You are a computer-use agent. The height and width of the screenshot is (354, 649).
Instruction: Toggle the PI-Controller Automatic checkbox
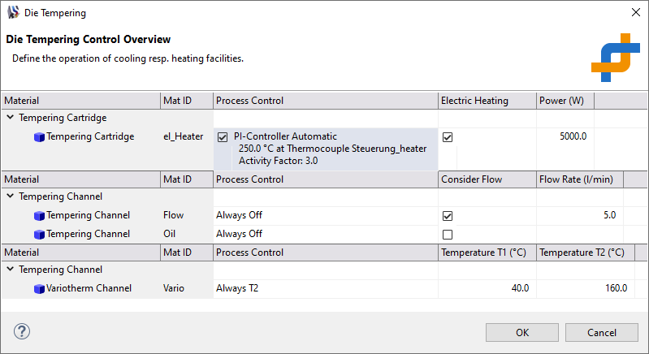[x=223, y=137]
